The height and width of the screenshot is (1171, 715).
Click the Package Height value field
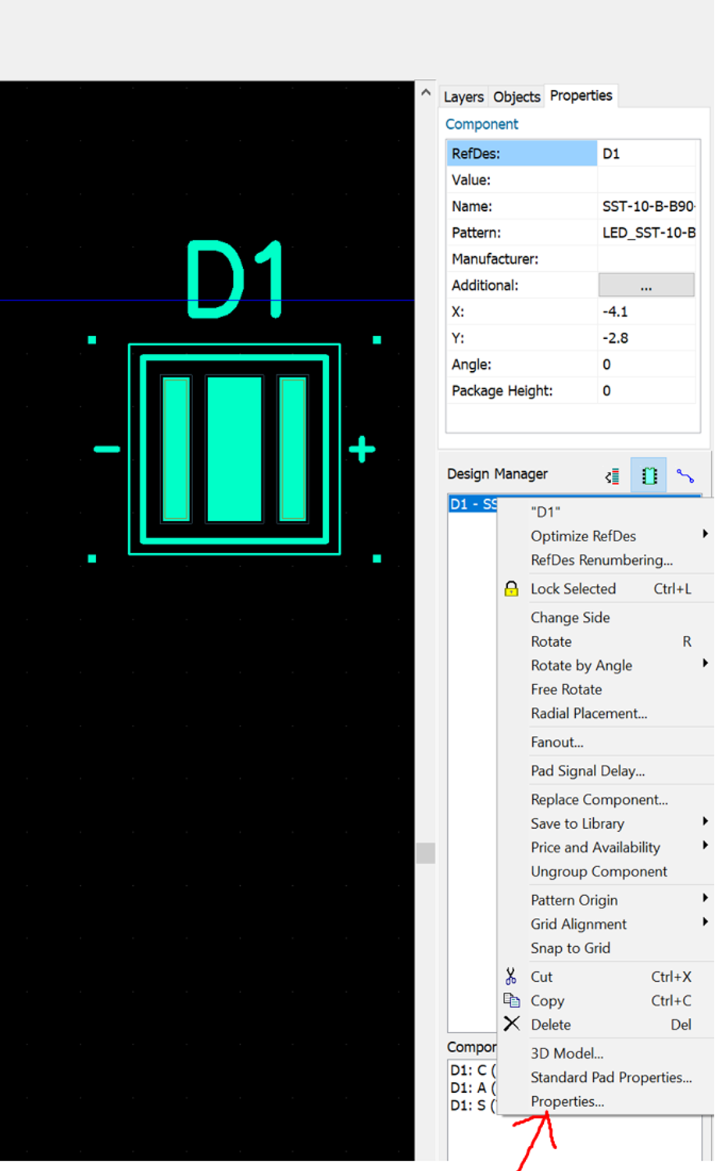point(646,391)
